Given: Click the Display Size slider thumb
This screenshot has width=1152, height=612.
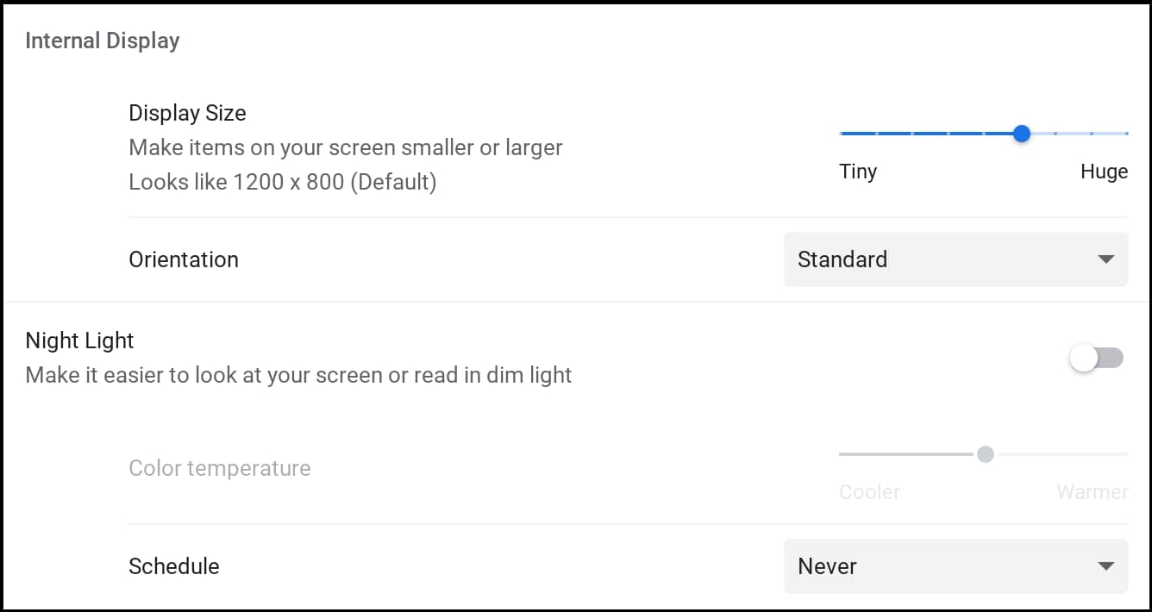Looking at the screenshot, I should [x=1022, y=134].
